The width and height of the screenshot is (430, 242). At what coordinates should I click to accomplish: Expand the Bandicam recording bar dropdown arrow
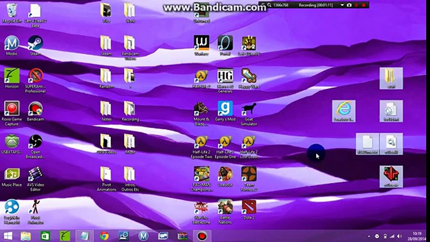click(342, 5)
